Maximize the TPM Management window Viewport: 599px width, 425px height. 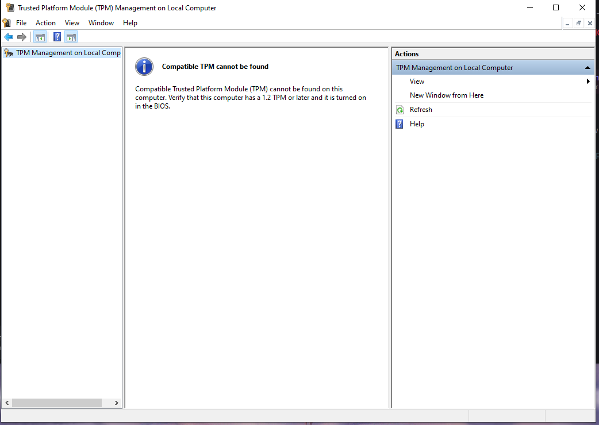pyautogui.click(x=556, y=7)
